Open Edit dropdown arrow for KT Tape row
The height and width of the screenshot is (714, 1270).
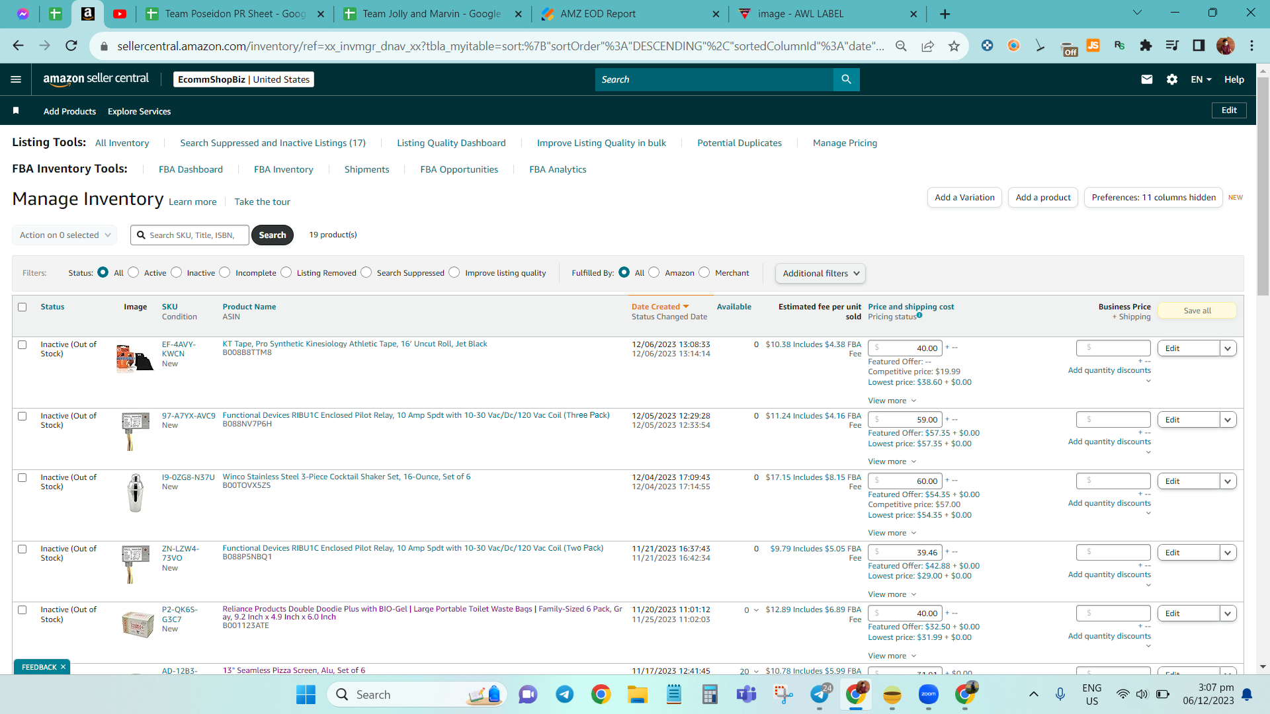point(1228,348)
